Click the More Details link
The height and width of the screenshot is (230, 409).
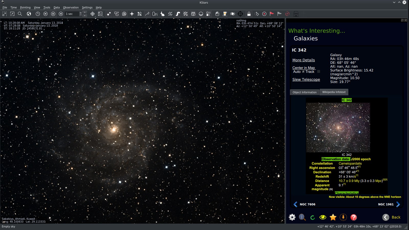click(x=304, y=60)
